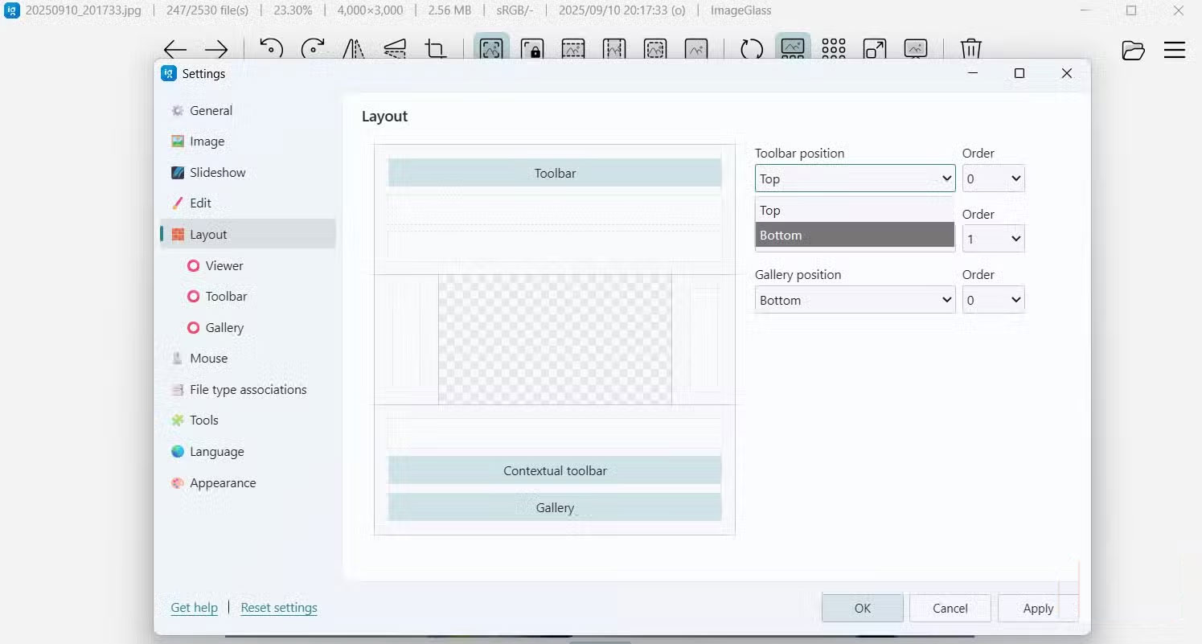This screenshot has width=1202, height=644.
Task: Open the ImageGlass hamburger menu
Action: 1174,49
